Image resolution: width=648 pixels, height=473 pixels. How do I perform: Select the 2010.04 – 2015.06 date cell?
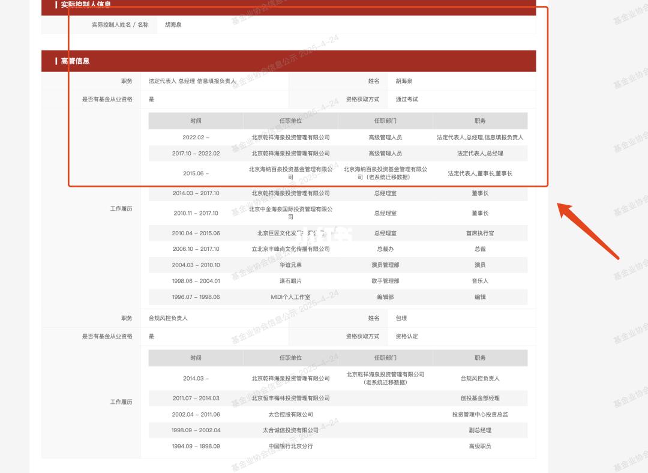coord(196,233)
